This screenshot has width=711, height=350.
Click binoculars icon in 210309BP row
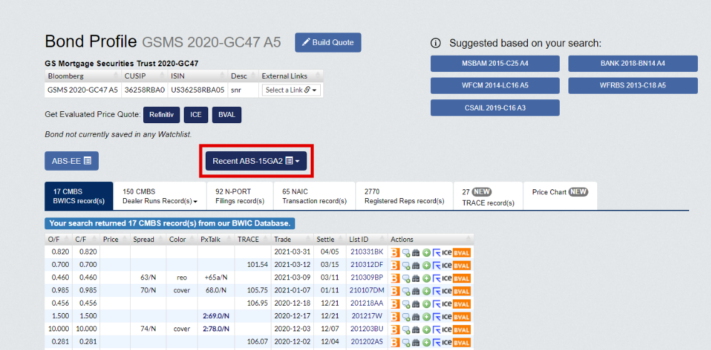[416, 278]
